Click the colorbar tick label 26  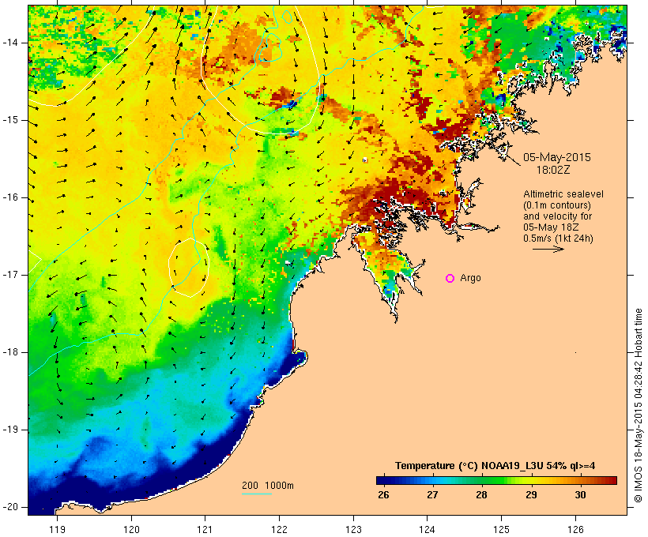click(383, 495)
